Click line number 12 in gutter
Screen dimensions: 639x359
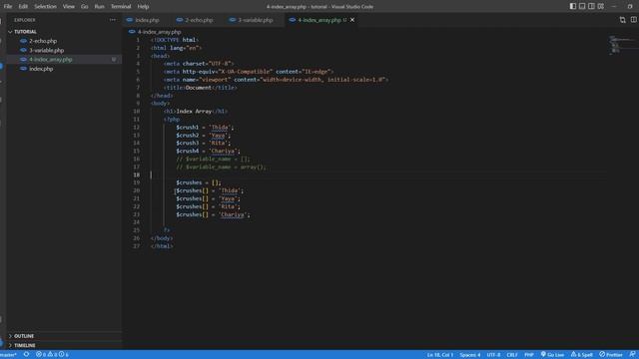pos(137,128)
